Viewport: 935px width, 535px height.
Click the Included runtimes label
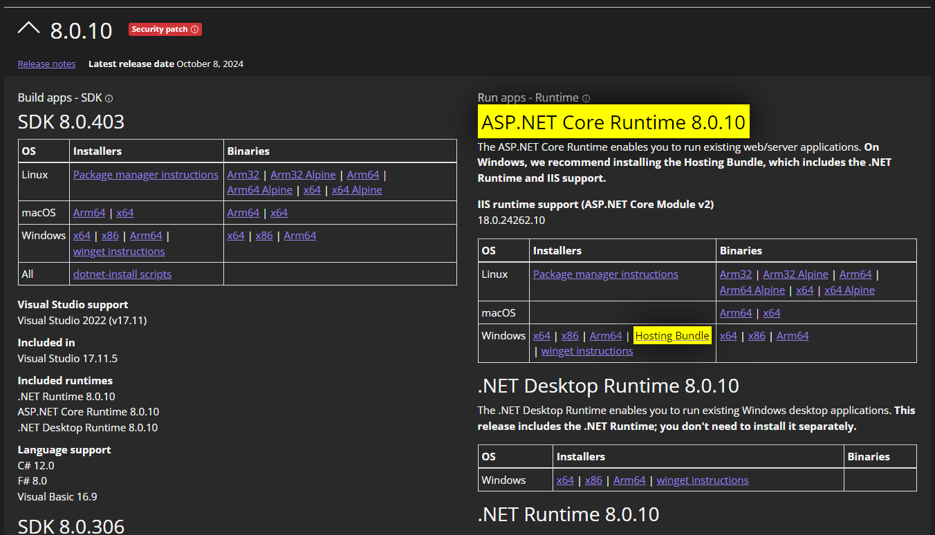(65, 381)
